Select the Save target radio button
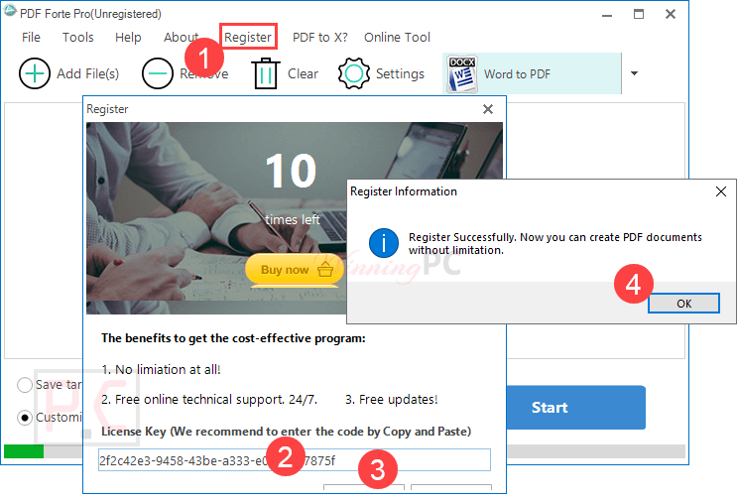The width and height of the screenshot is (737, 502). pos(25,385)
